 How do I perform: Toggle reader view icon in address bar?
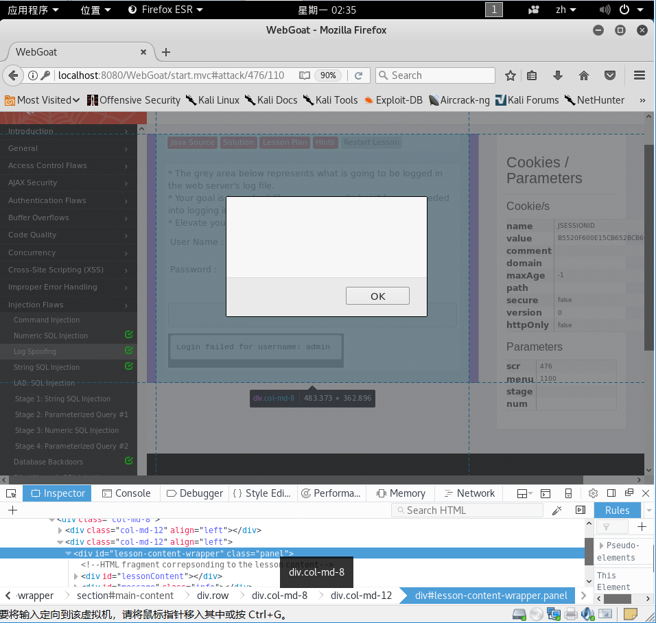point(305,75)
